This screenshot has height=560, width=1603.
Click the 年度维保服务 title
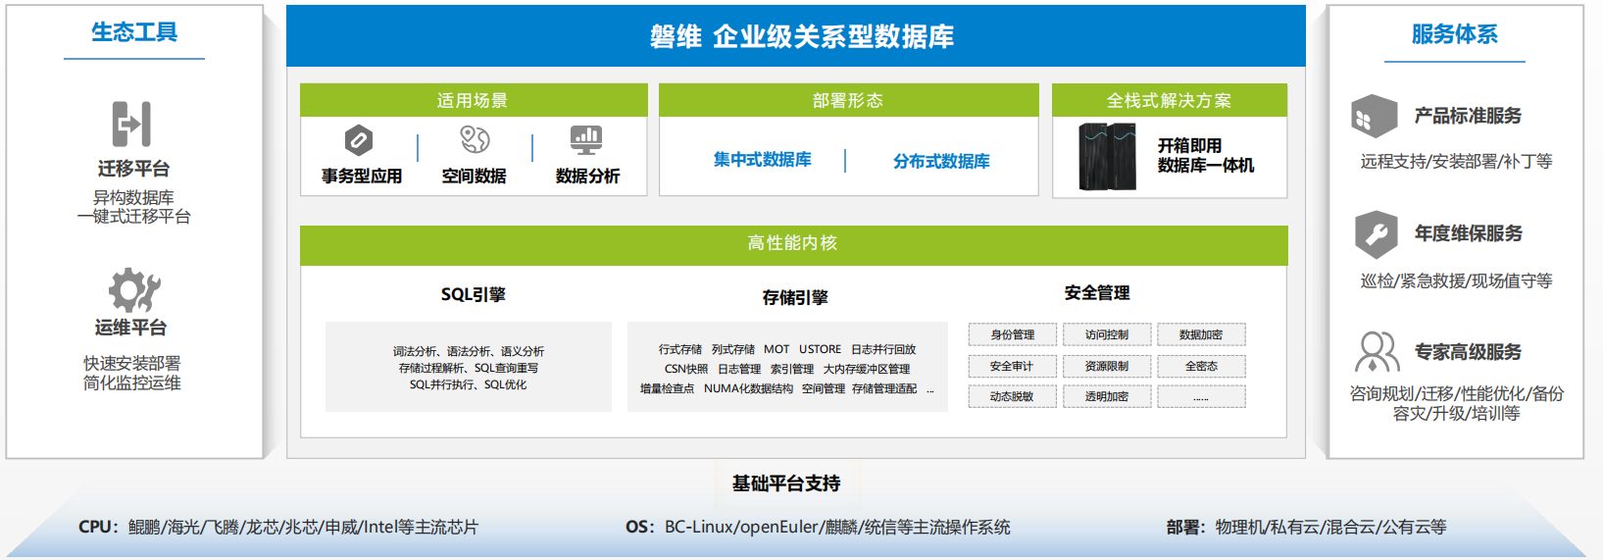[x=1468, y=233]
